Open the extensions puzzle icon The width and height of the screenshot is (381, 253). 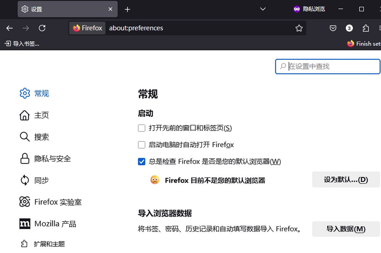coord(366,28)
